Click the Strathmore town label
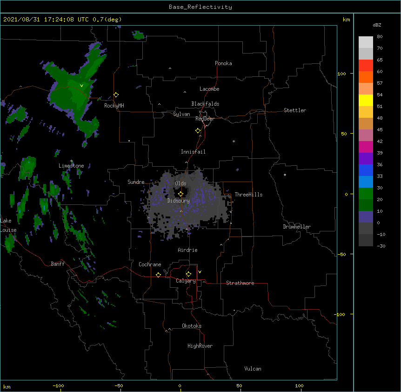 pos(240,283)
